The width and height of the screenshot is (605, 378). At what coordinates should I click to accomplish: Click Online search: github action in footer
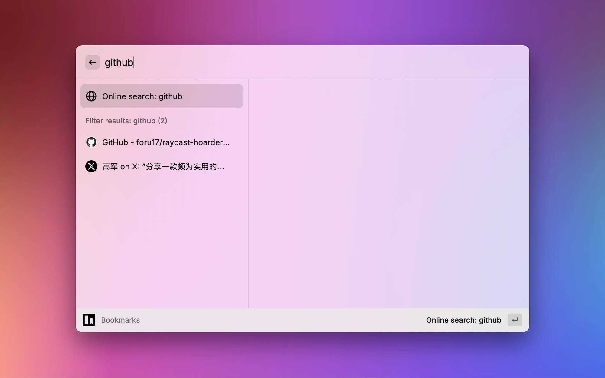463,320
